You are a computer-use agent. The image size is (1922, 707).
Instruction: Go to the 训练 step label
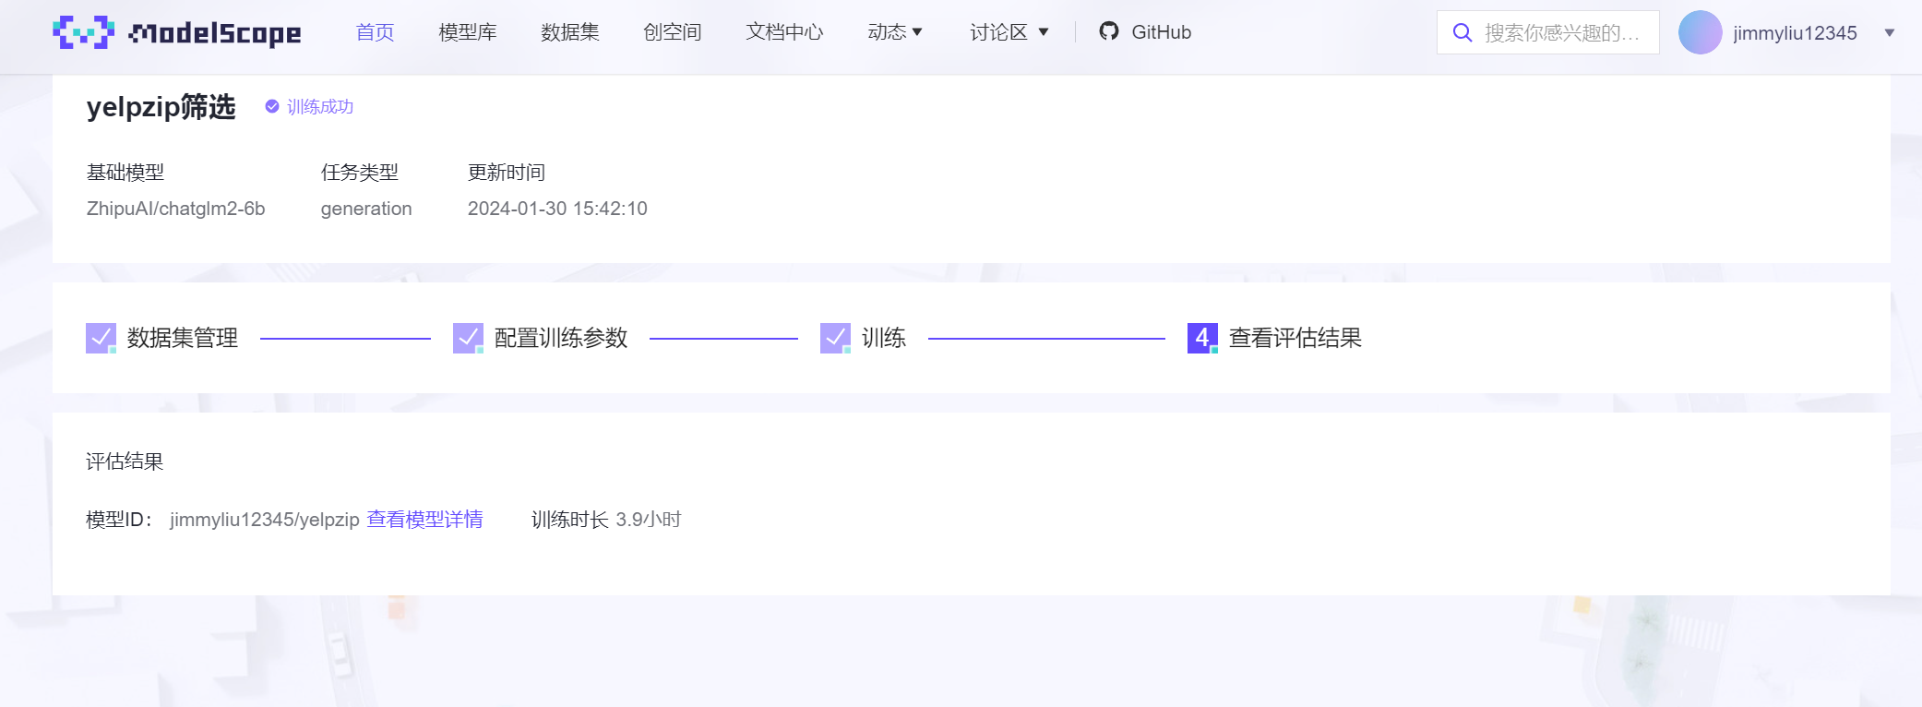pyautogui.click(x=884, y=338)
